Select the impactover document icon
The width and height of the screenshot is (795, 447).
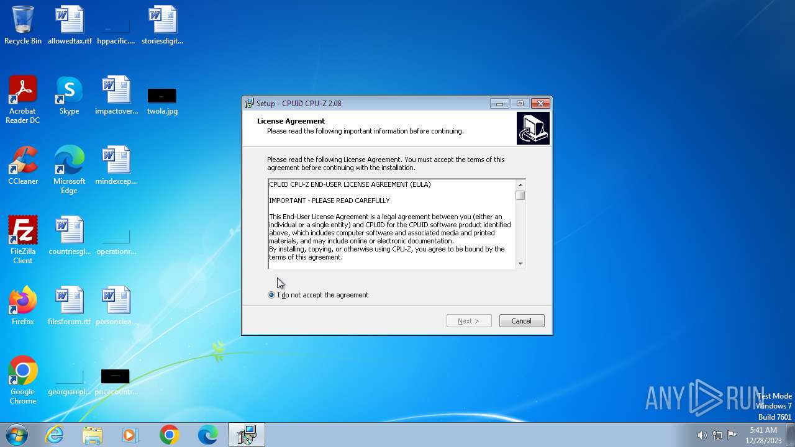116,96
